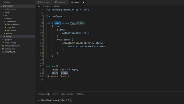Open the PROBLEMS panel tab
The width and height of the screenshot is (184, 104).
[x=42, y=94]
